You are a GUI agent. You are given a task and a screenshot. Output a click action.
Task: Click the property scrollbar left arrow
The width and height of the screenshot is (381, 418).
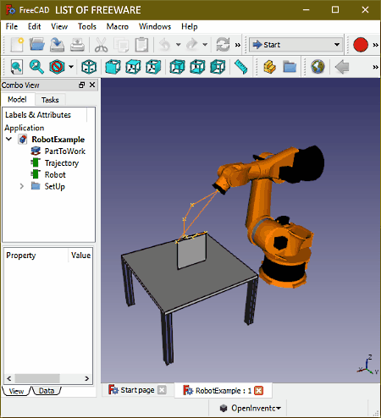pyautogui.click(x=9, y=378)
